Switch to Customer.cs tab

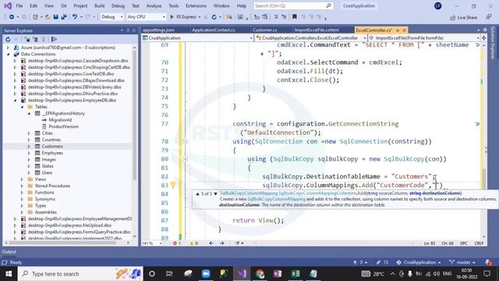[x=264, y=30]
